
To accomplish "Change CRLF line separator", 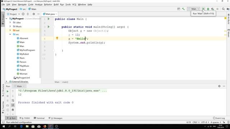I will click(196, 122).
